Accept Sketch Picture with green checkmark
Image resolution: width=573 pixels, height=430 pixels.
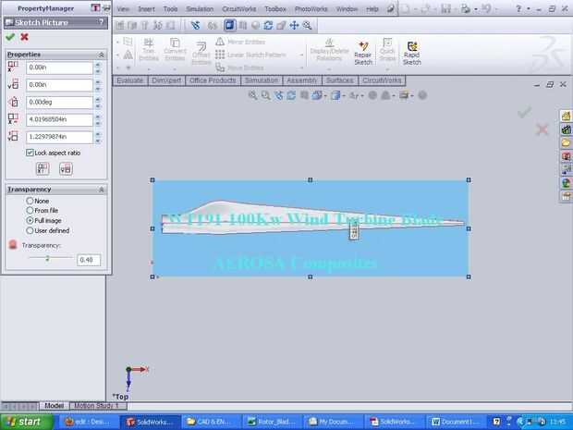coord(10,37)
